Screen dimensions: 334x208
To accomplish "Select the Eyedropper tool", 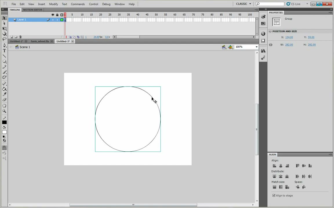I will coord(4,94).
